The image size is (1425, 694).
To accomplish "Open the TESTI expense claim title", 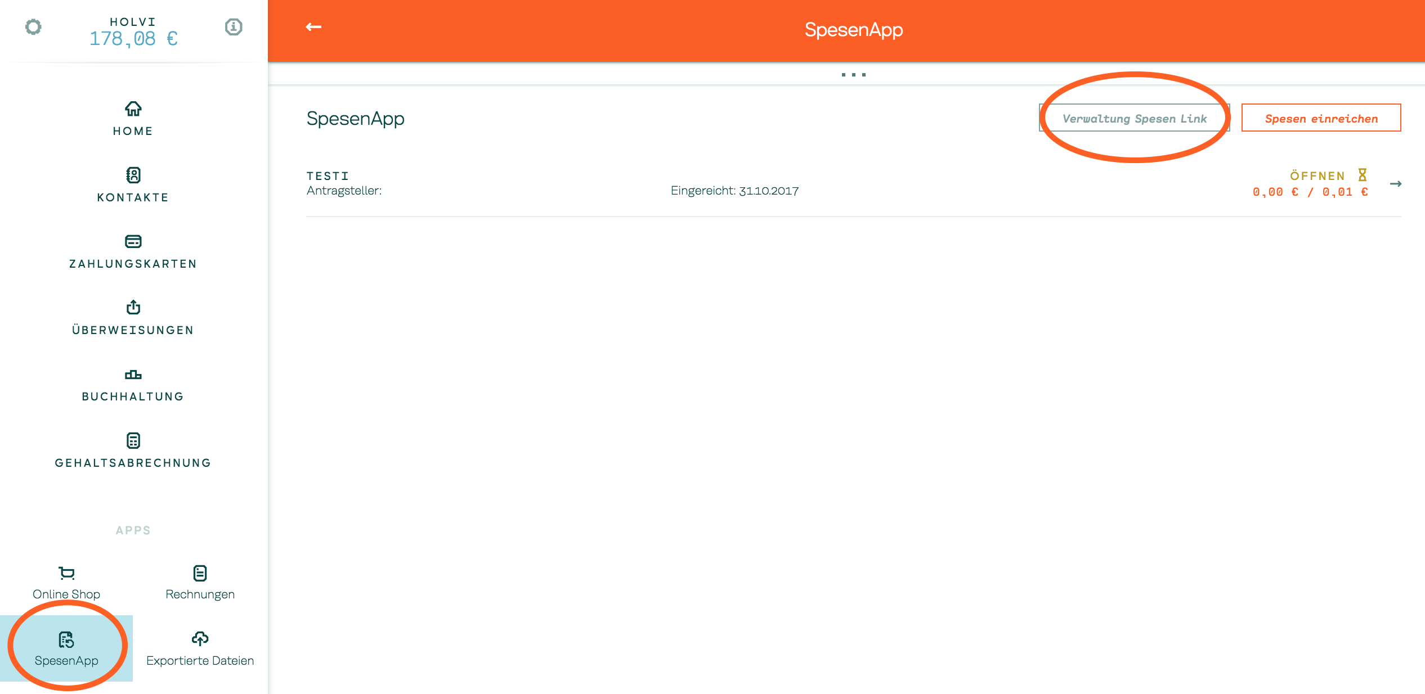I will (328, 176).
